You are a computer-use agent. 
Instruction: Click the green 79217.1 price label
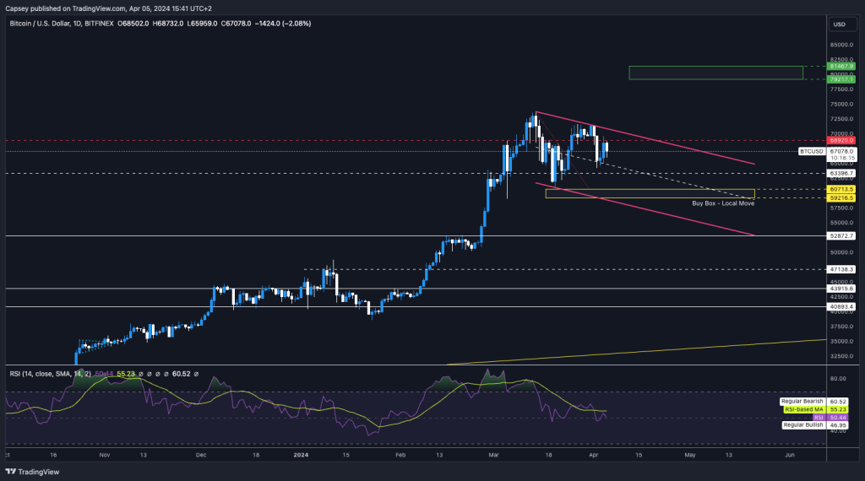tap(842, 79)
